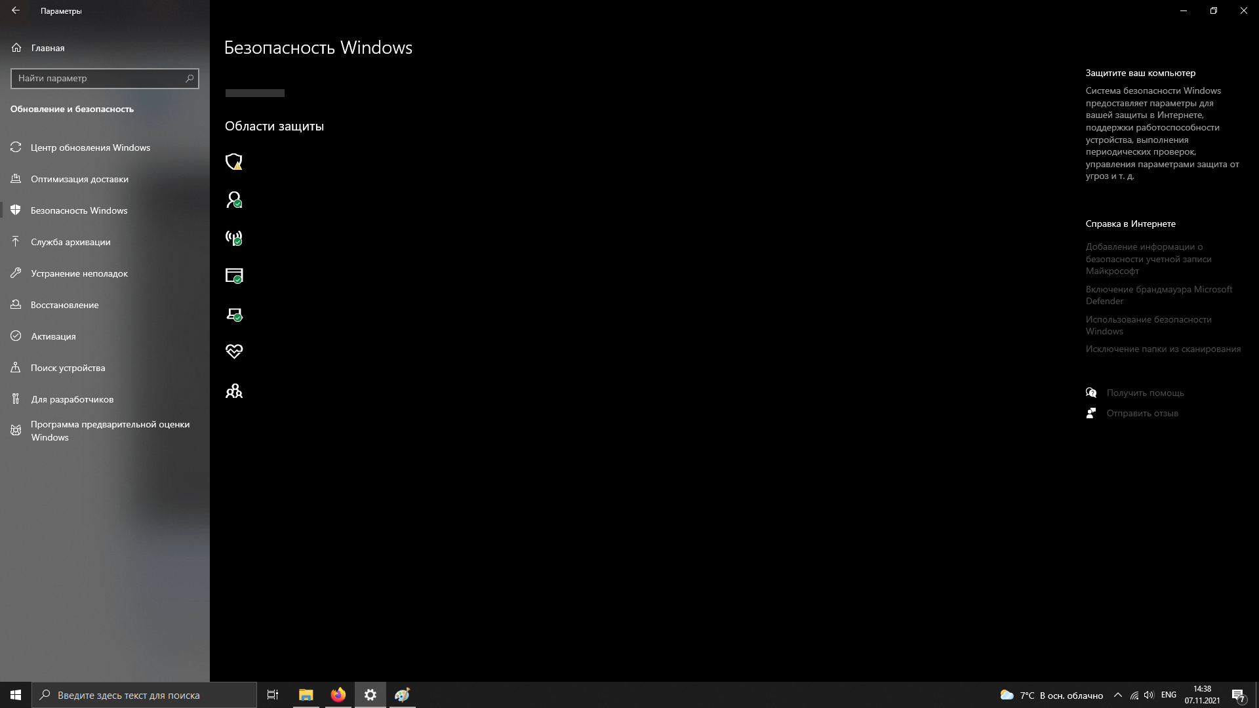Select Безопасность Windows in the sidebar
The image size is (1259, 708).
[x=105, y=210]
